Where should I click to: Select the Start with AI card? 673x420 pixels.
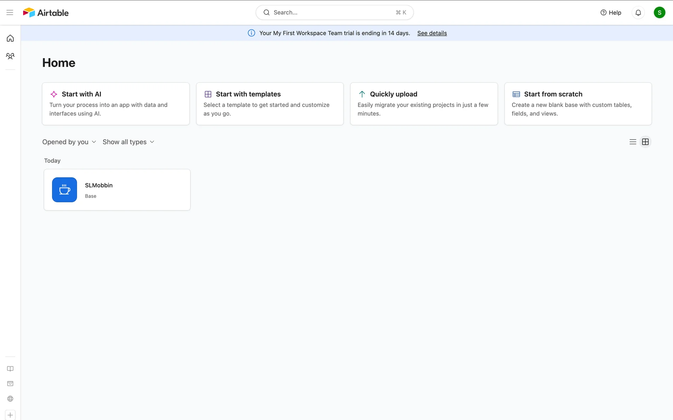(x=116, y=104)
